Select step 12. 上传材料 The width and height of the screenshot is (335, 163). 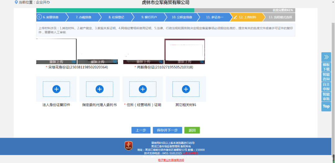click(x=248, y=17)
